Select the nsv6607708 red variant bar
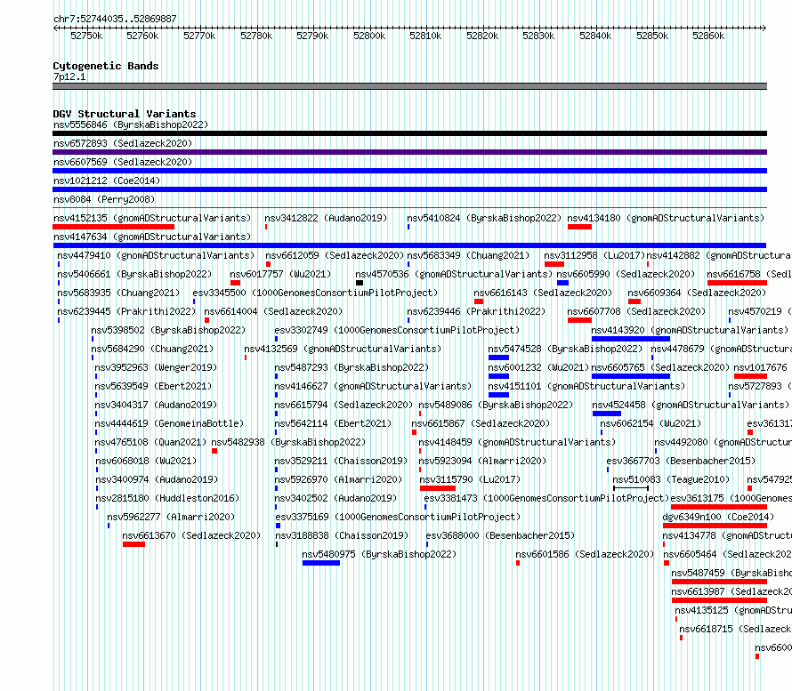792x691 pixels. (x=579, y=320)
